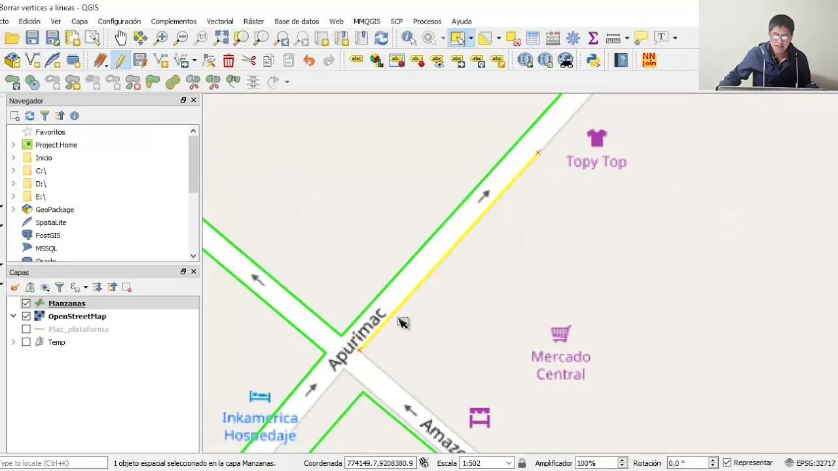
Task: Open the Python Console icon
Action: point(593,60)
